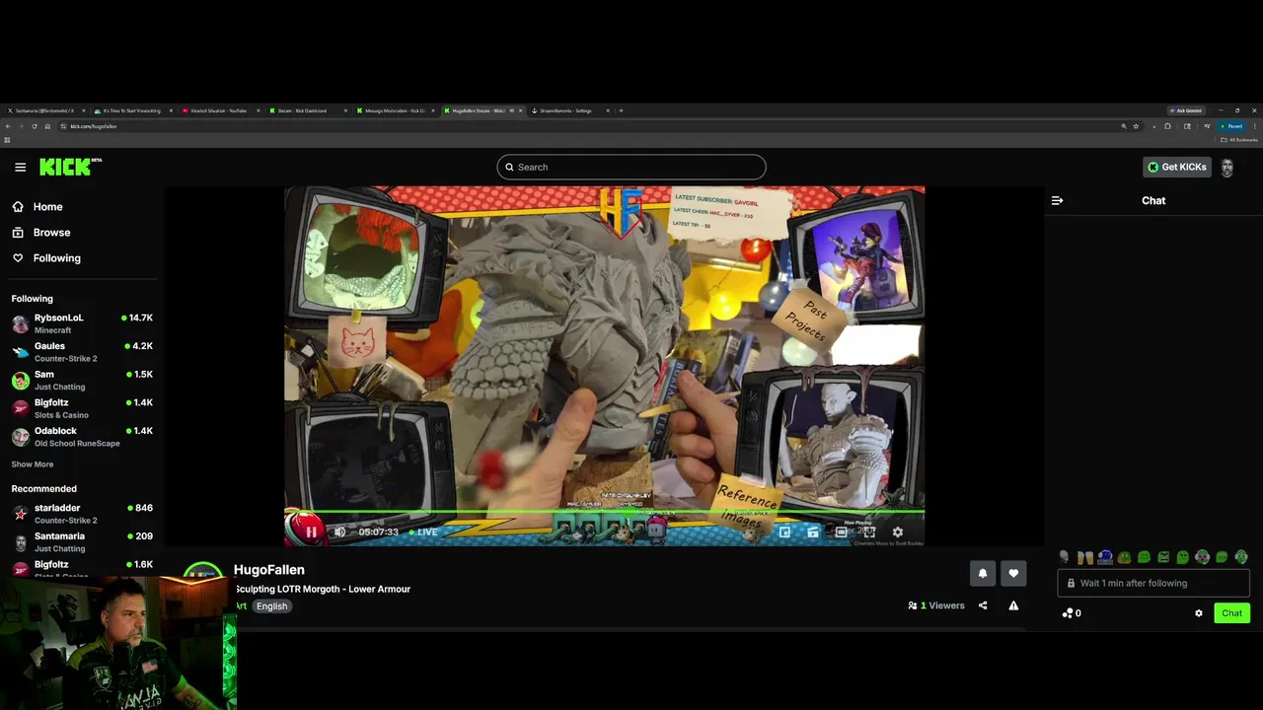Click the HugoFallen channel name
The width and height of the screenshot is (1263, 710).
tap(269, 570)
